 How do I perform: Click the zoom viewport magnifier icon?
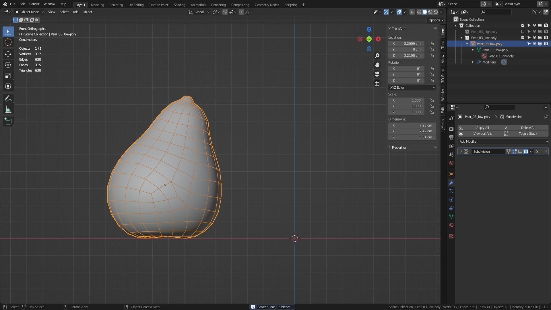[x=377, y=56]
